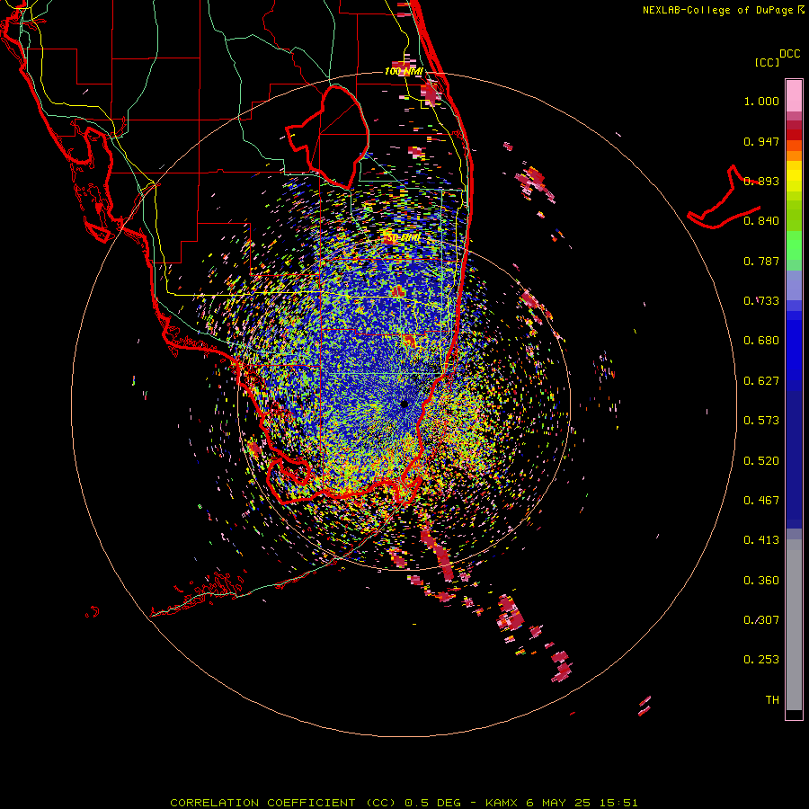
Task: Select the 0.573 scale value
Action: point(761,421)
